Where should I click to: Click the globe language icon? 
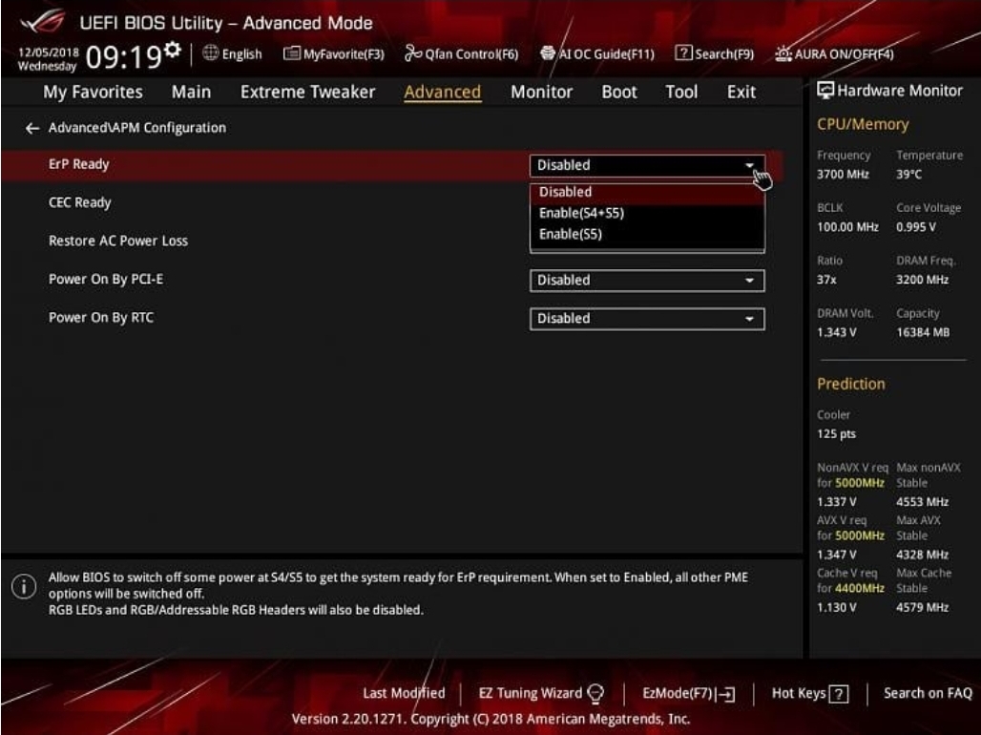click(x=210, y=53)
